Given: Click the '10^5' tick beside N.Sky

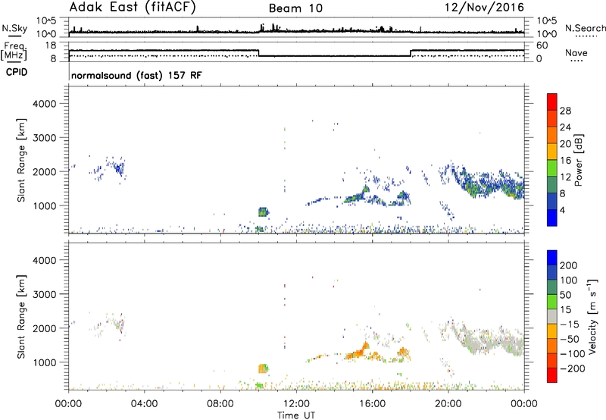Looking at the screenshot, I should point(46,20).
